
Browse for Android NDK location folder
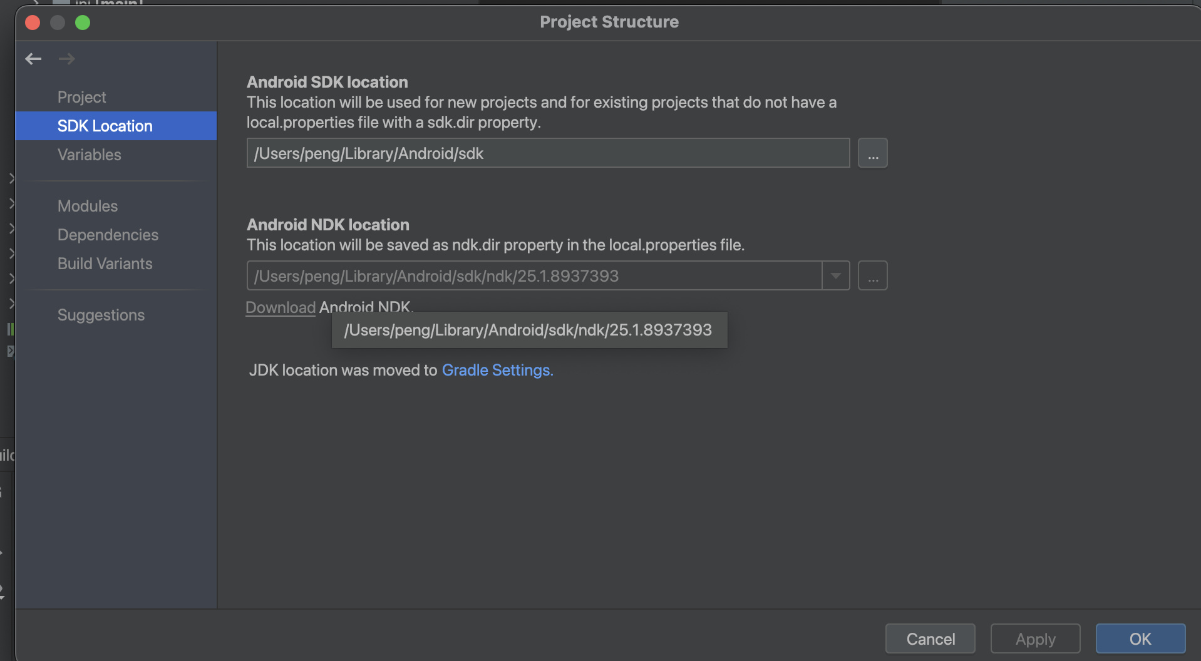[x=872, y=276]
